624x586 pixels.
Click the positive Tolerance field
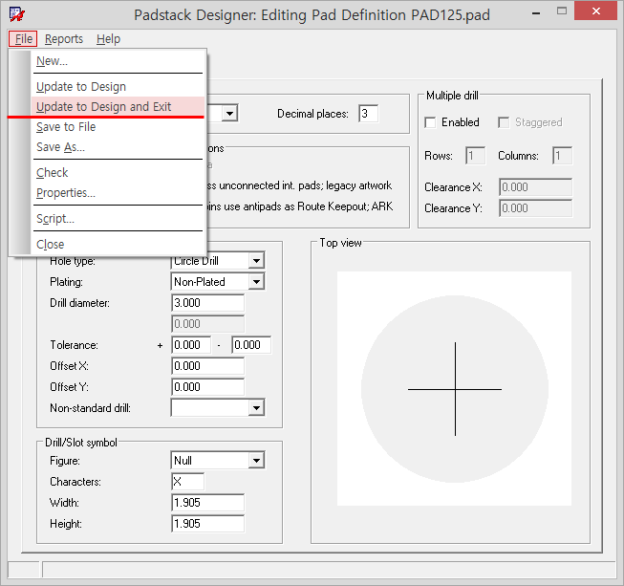point(191,345)
